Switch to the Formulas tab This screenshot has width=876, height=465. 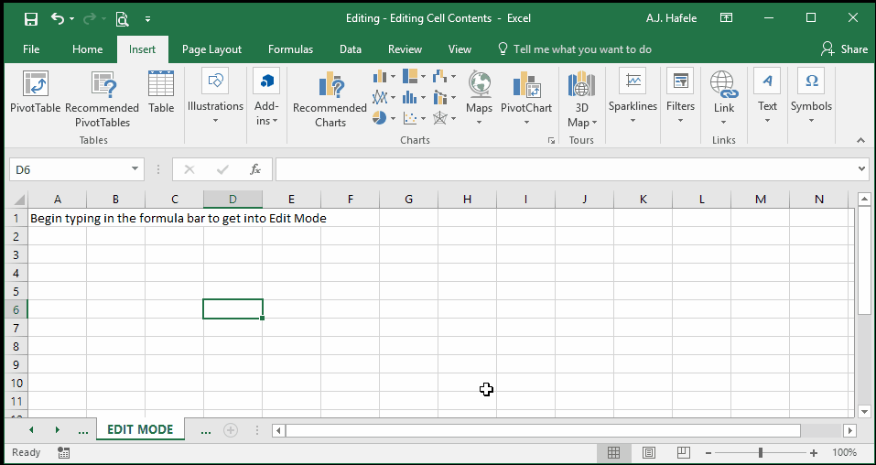(x=290, y=49)
